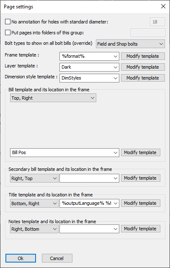Expand the Bill Pos template dropdown
Image resolution: width=170 pixels, height=268 pixels.
[64, 152]
